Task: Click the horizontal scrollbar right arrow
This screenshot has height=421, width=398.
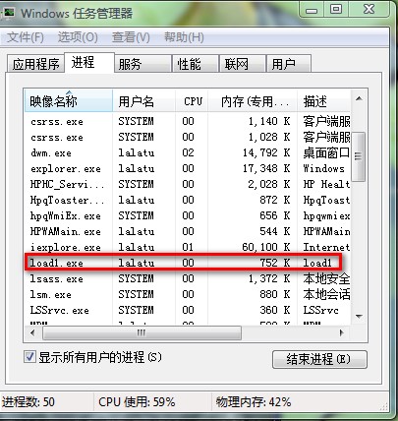Action: pos(342,332)
